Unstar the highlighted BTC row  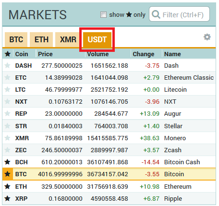click(x=7, y=174)
